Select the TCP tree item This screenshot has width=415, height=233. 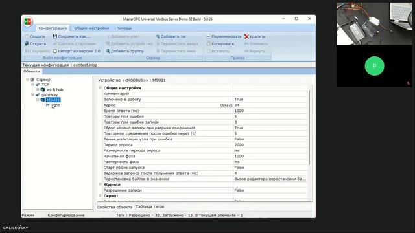tap(45, 85)
